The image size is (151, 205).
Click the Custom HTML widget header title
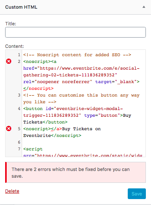(x=21, y=7)
